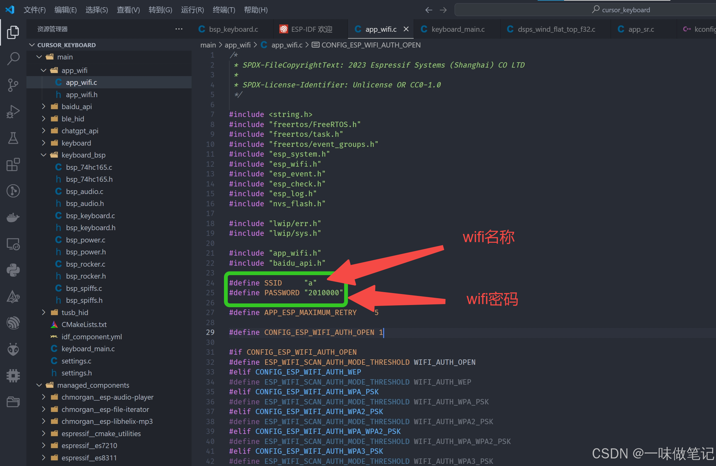The width and height of the screenshot is (716, 466).
Task: Open the Docker whale icon view
Action: click(13, 217)
